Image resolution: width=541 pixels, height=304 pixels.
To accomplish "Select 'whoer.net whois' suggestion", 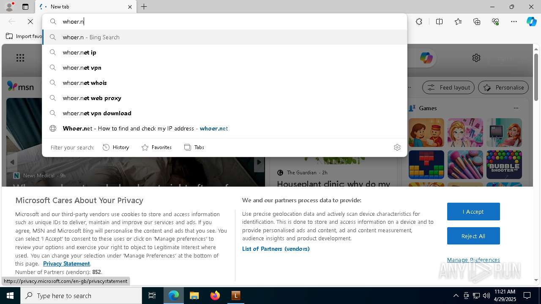I will click(x=224, y=83).
